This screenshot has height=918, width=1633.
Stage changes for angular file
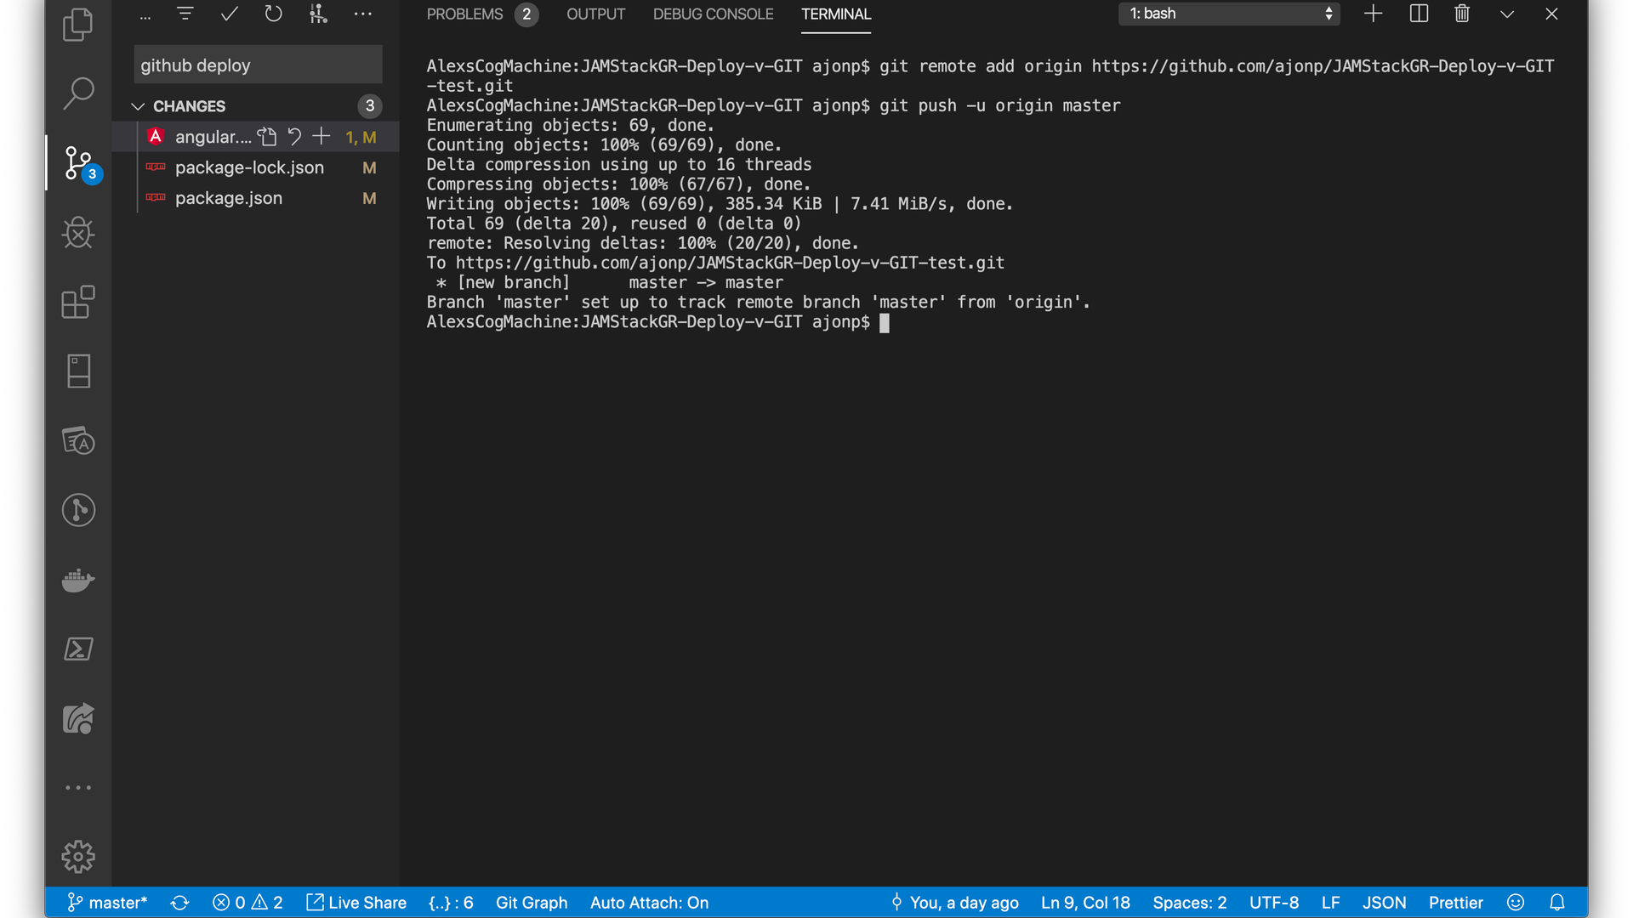coord(321,137)
